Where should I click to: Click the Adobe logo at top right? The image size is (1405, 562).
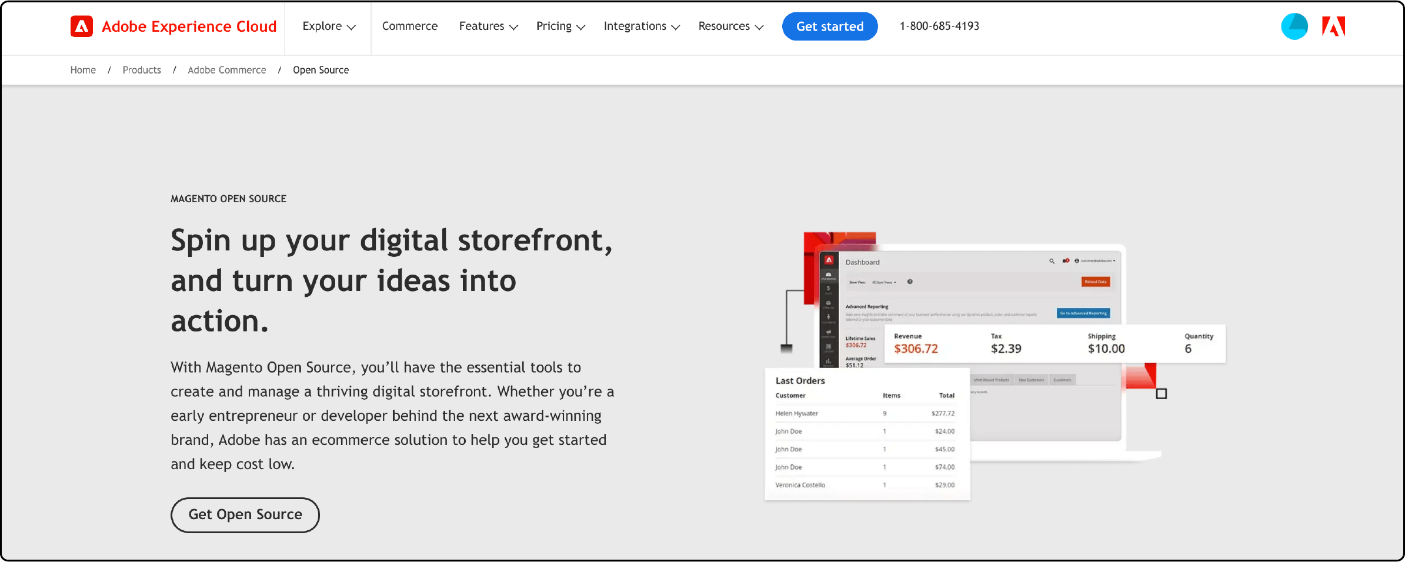click(1333, 26)
